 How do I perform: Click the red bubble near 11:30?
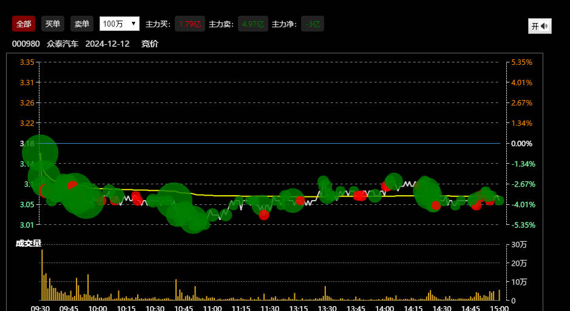tap(264, 215)
